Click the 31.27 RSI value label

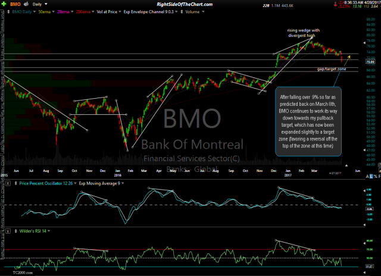coord(370,266)
